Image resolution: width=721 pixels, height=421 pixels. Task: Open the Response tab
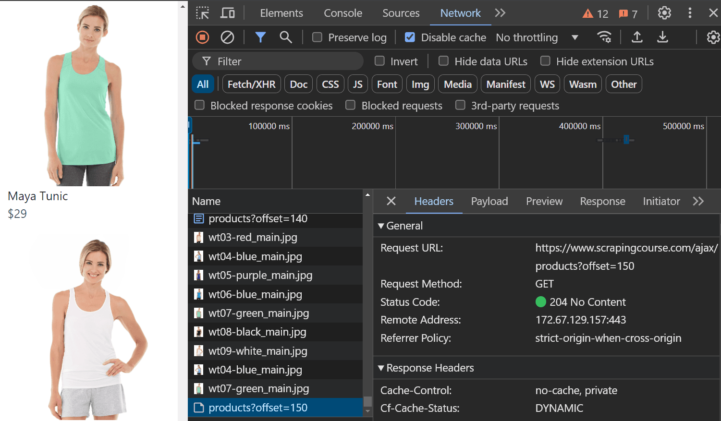coord(602,201)
